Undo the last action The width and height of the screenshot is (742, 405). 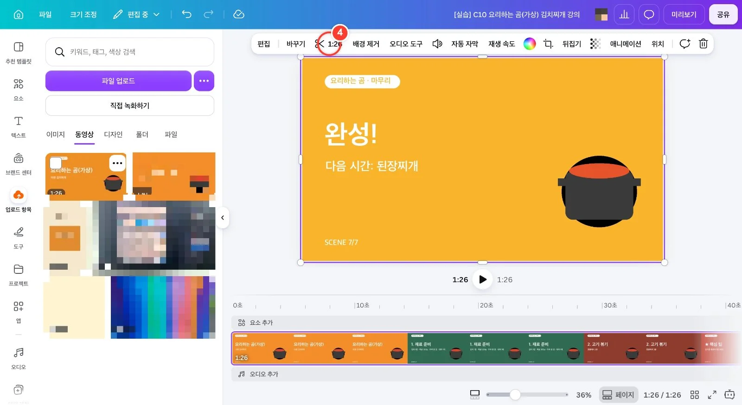(x=186, y=14)
